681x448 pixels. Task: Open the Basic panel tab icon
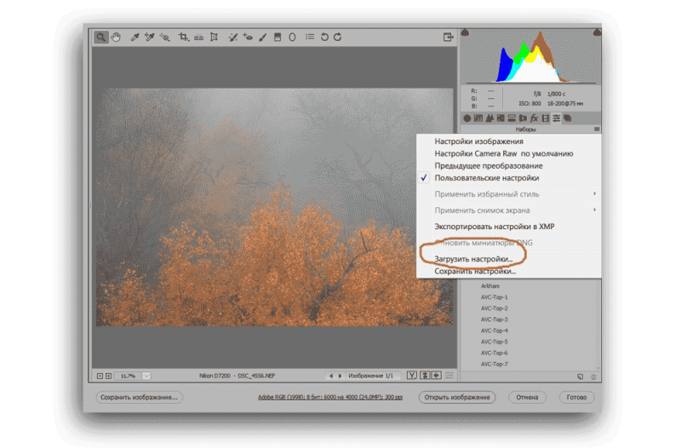pyautogui.click(x=467, y=118)
